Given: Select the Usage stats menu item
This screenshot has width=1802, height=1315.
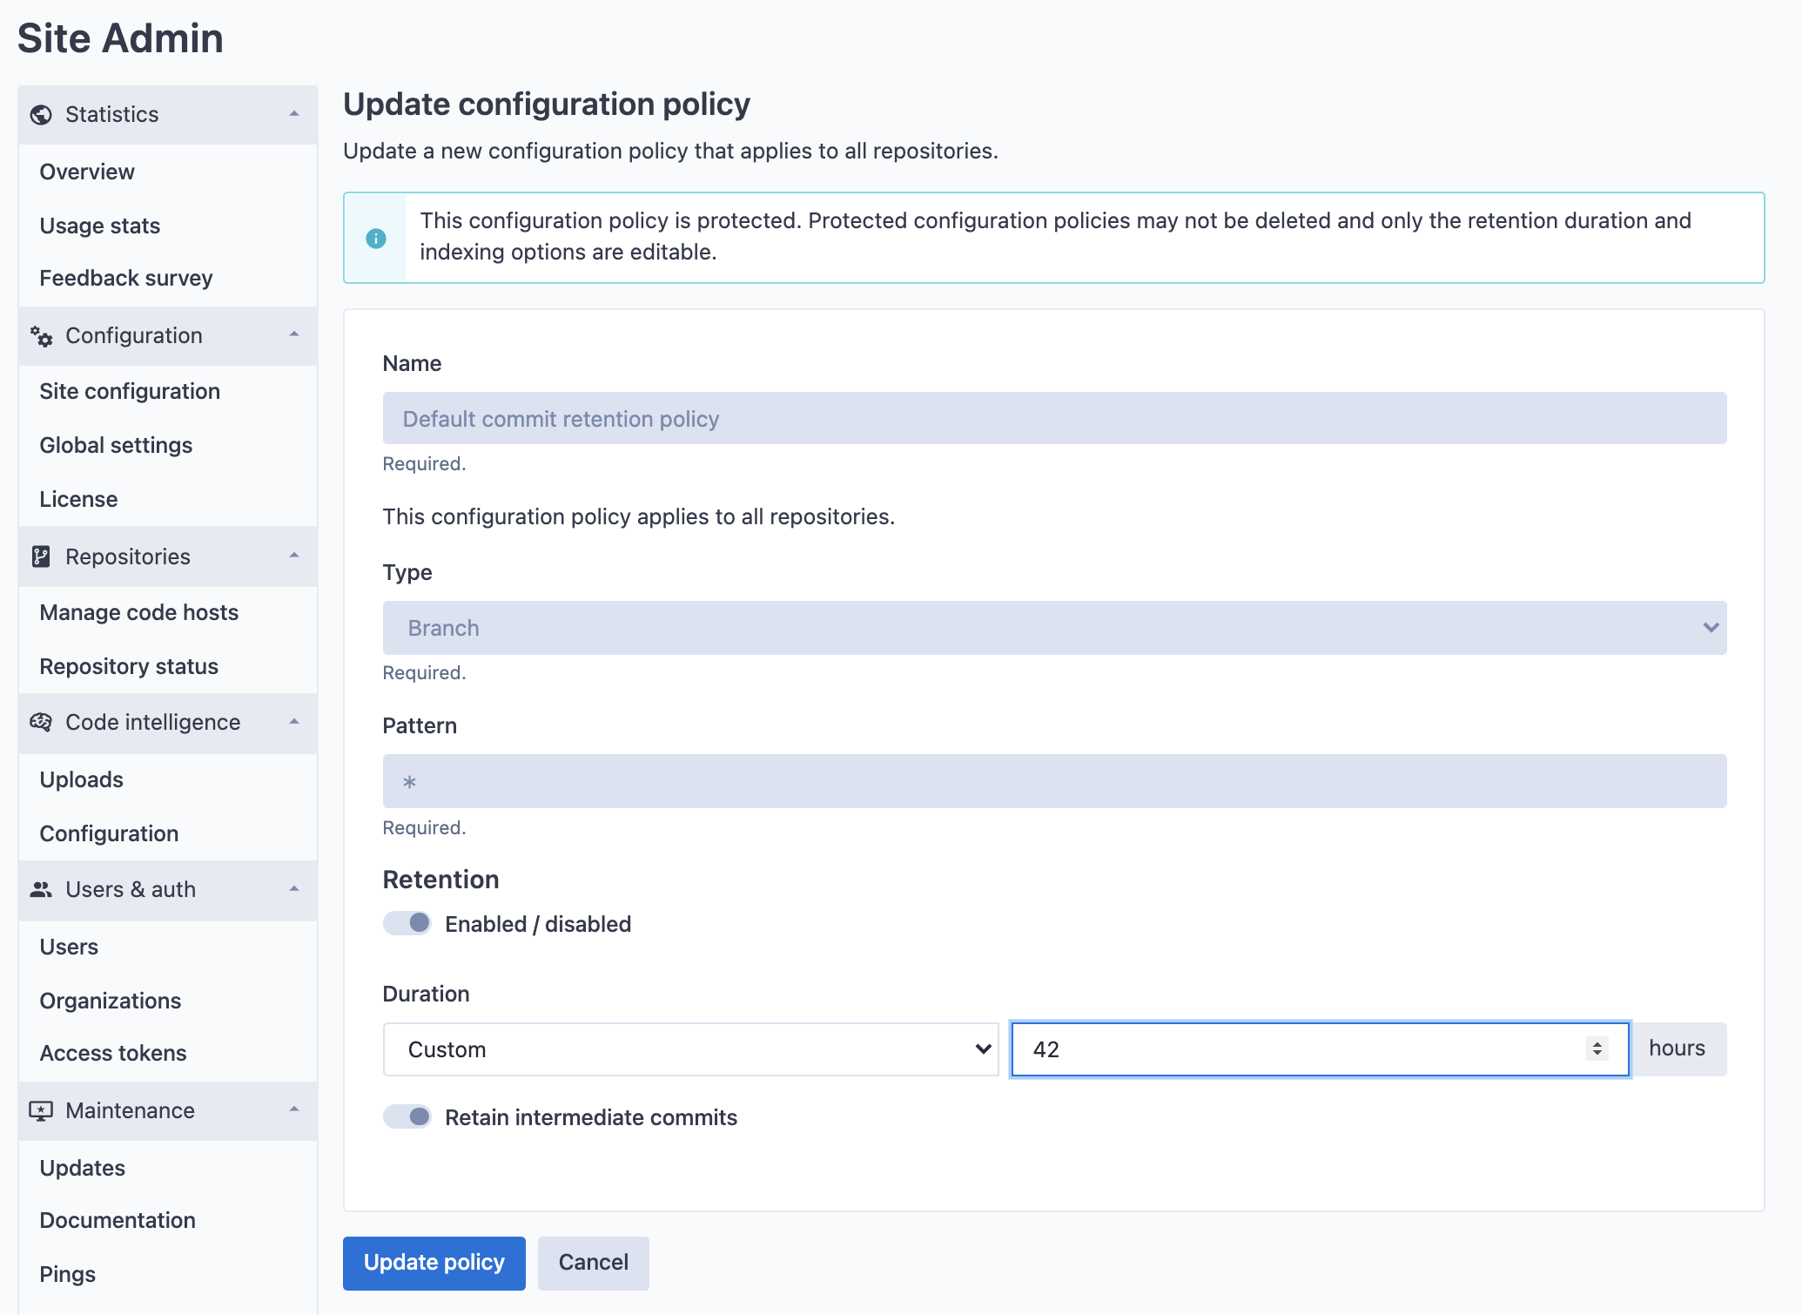Looking at the screenshot, I should (99, 224).
